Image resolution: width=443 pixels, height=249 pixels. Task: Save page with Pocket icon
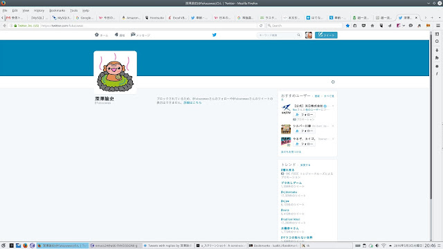(x=363, y=26)
